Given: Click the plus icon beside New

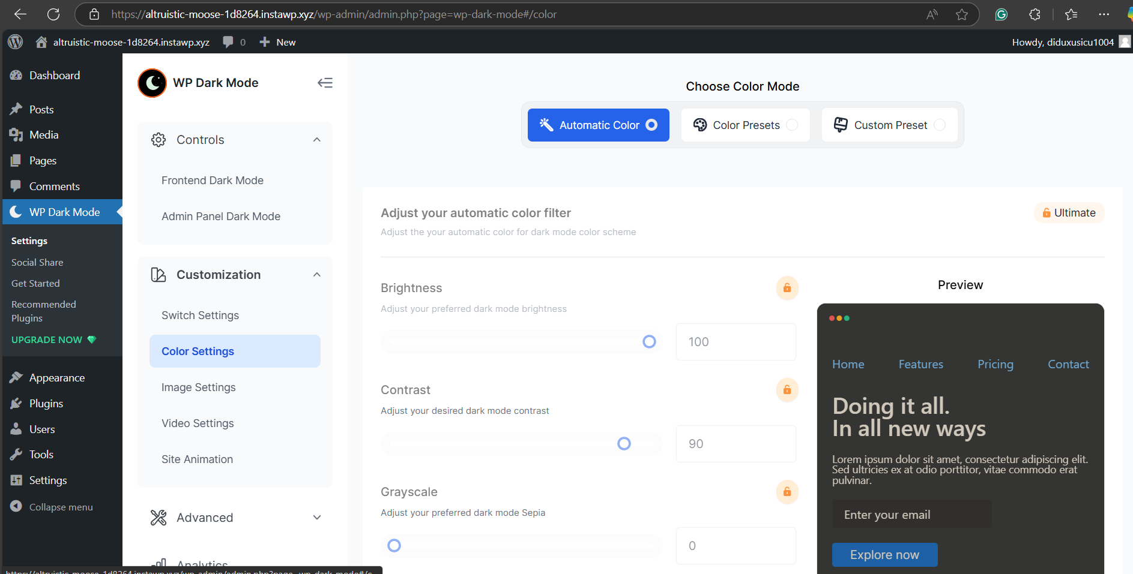Looking at the screenshot, I should point(264,42).
